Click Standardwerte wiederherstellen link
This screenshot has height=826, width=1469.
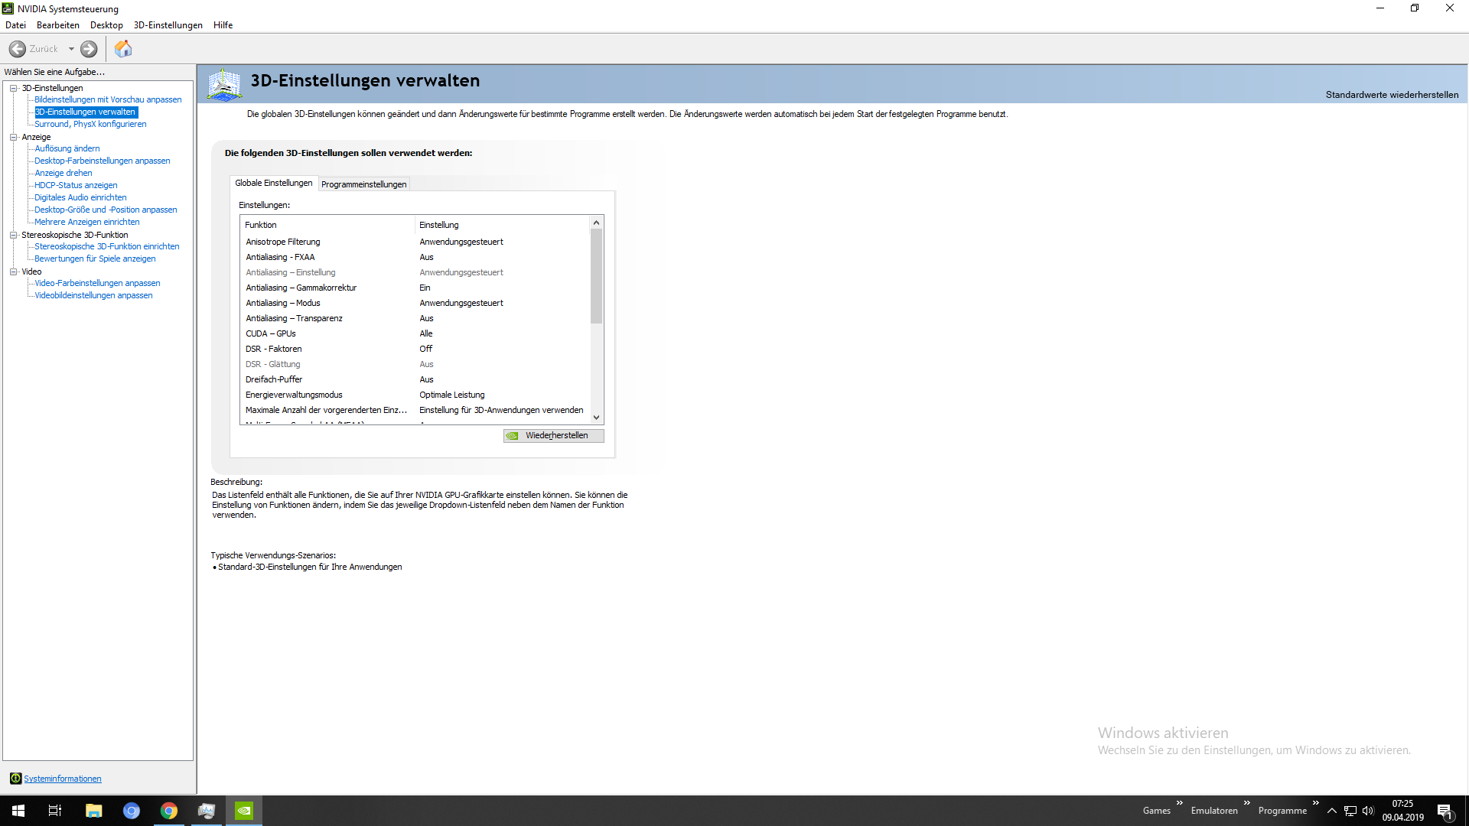[x=1391, y=95]
